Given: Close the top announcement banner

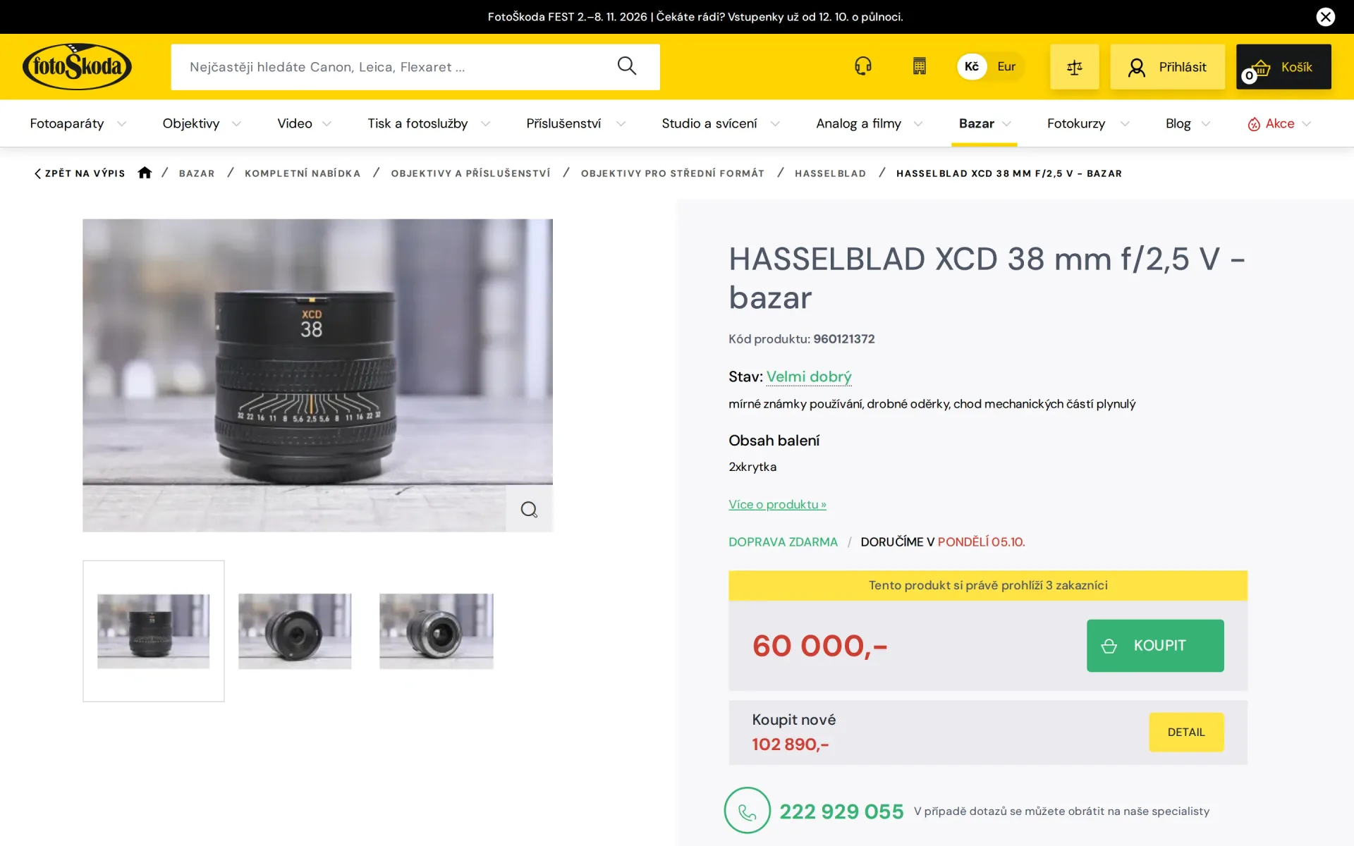Looking at the screenshot, I should point(1325,17).
